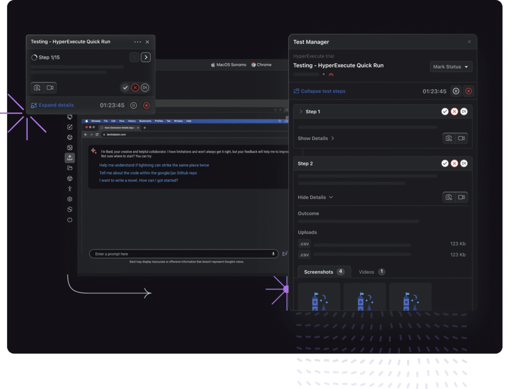The image size is (509, 389).
Task: Close the Quick Run panel
Action: pyautogui.click(x=147, y=42)
